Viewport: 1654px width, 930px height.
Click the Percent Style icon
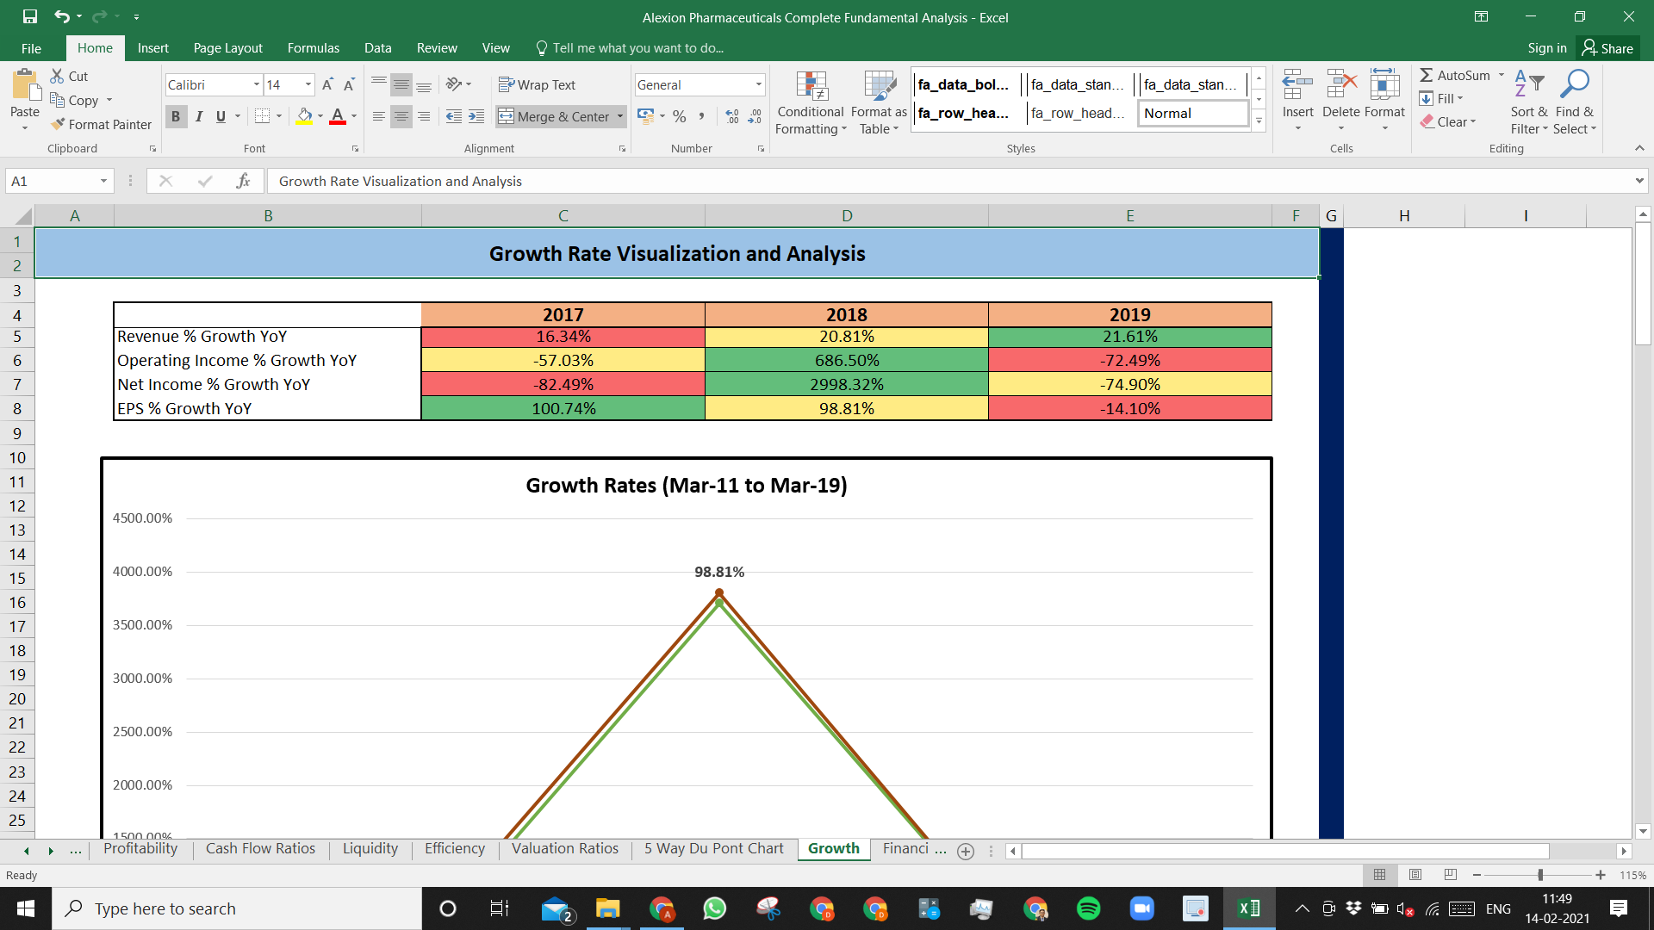click(680, 116)
